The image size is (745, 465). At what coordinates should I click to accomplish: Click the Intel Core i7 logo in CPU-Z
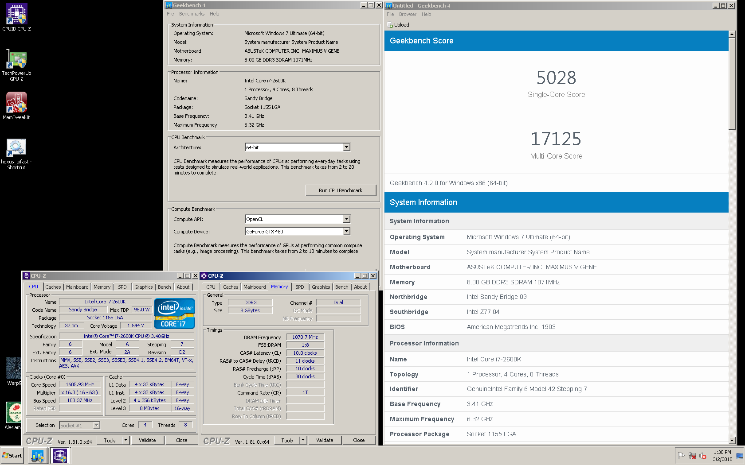tap(174, 314)
